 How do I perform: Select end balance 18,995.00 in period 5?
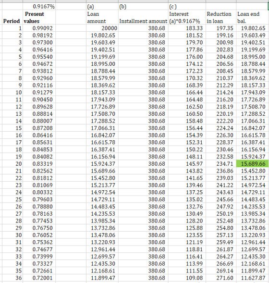pos(253,57)
